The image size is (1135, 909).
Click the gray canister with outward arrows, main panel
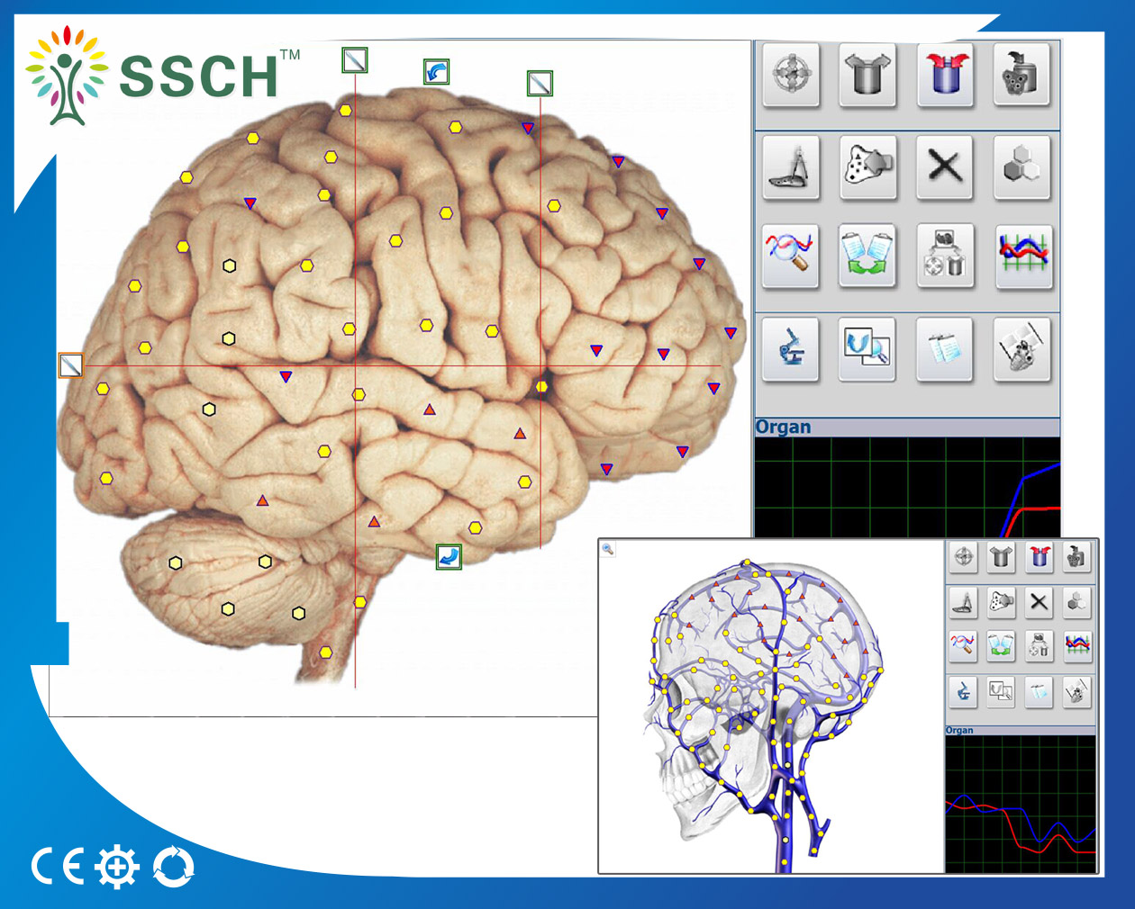point(868,76)
